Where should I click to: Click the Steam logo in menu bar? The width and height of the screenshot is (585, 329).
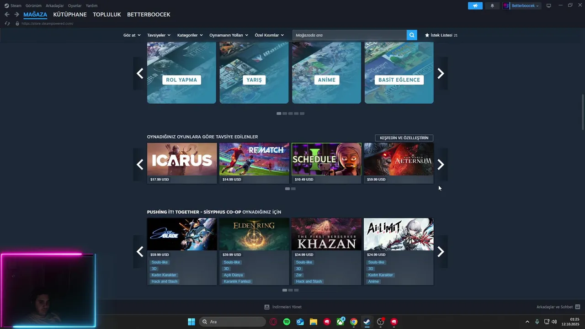[6, 5]
